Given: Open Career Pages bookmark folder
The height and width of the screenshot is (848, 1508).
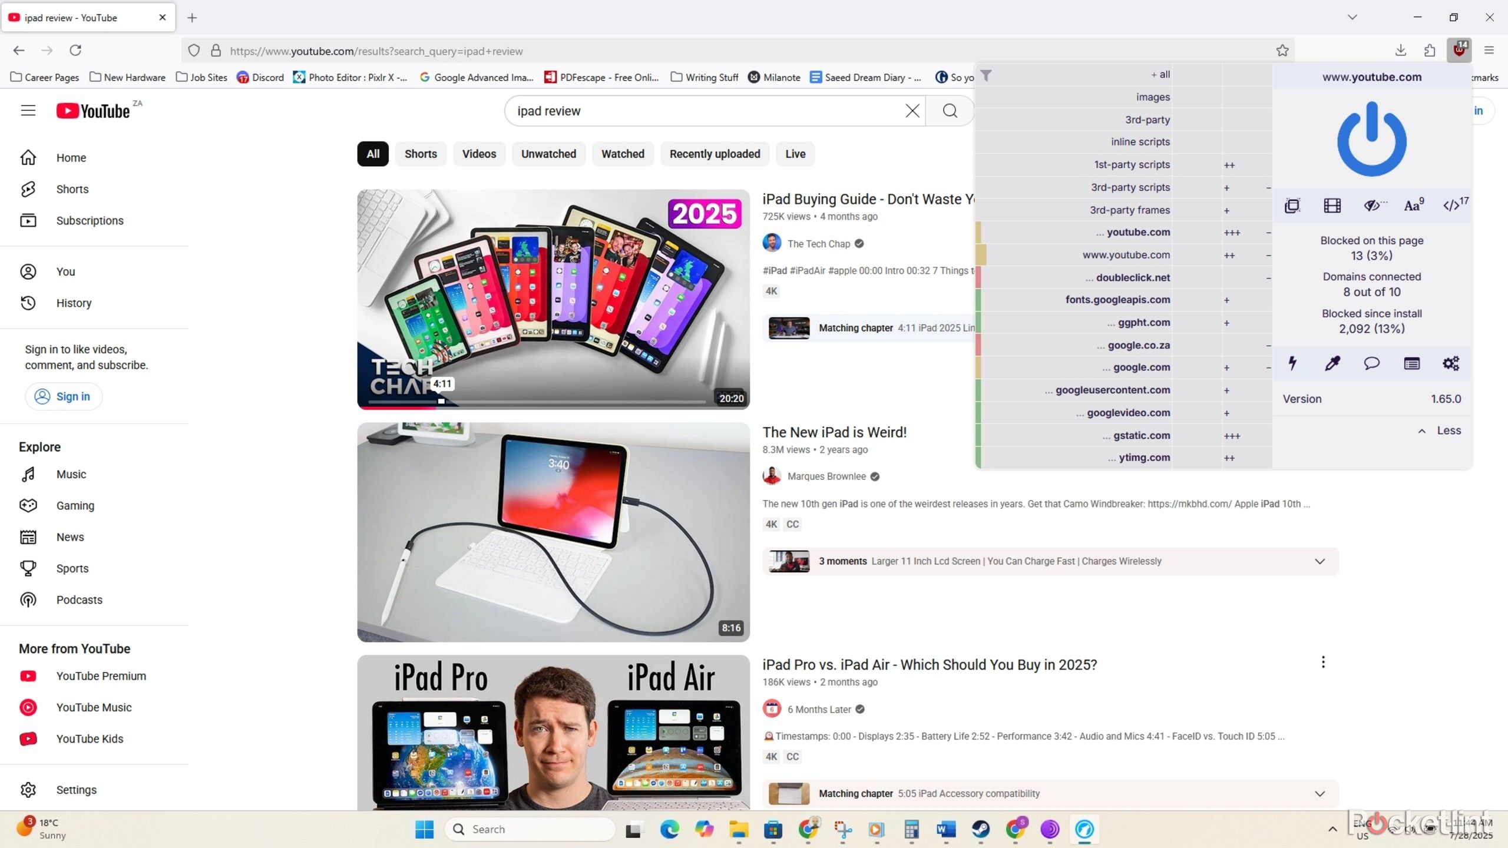Looking at the screenshot, I should [45, 77].
